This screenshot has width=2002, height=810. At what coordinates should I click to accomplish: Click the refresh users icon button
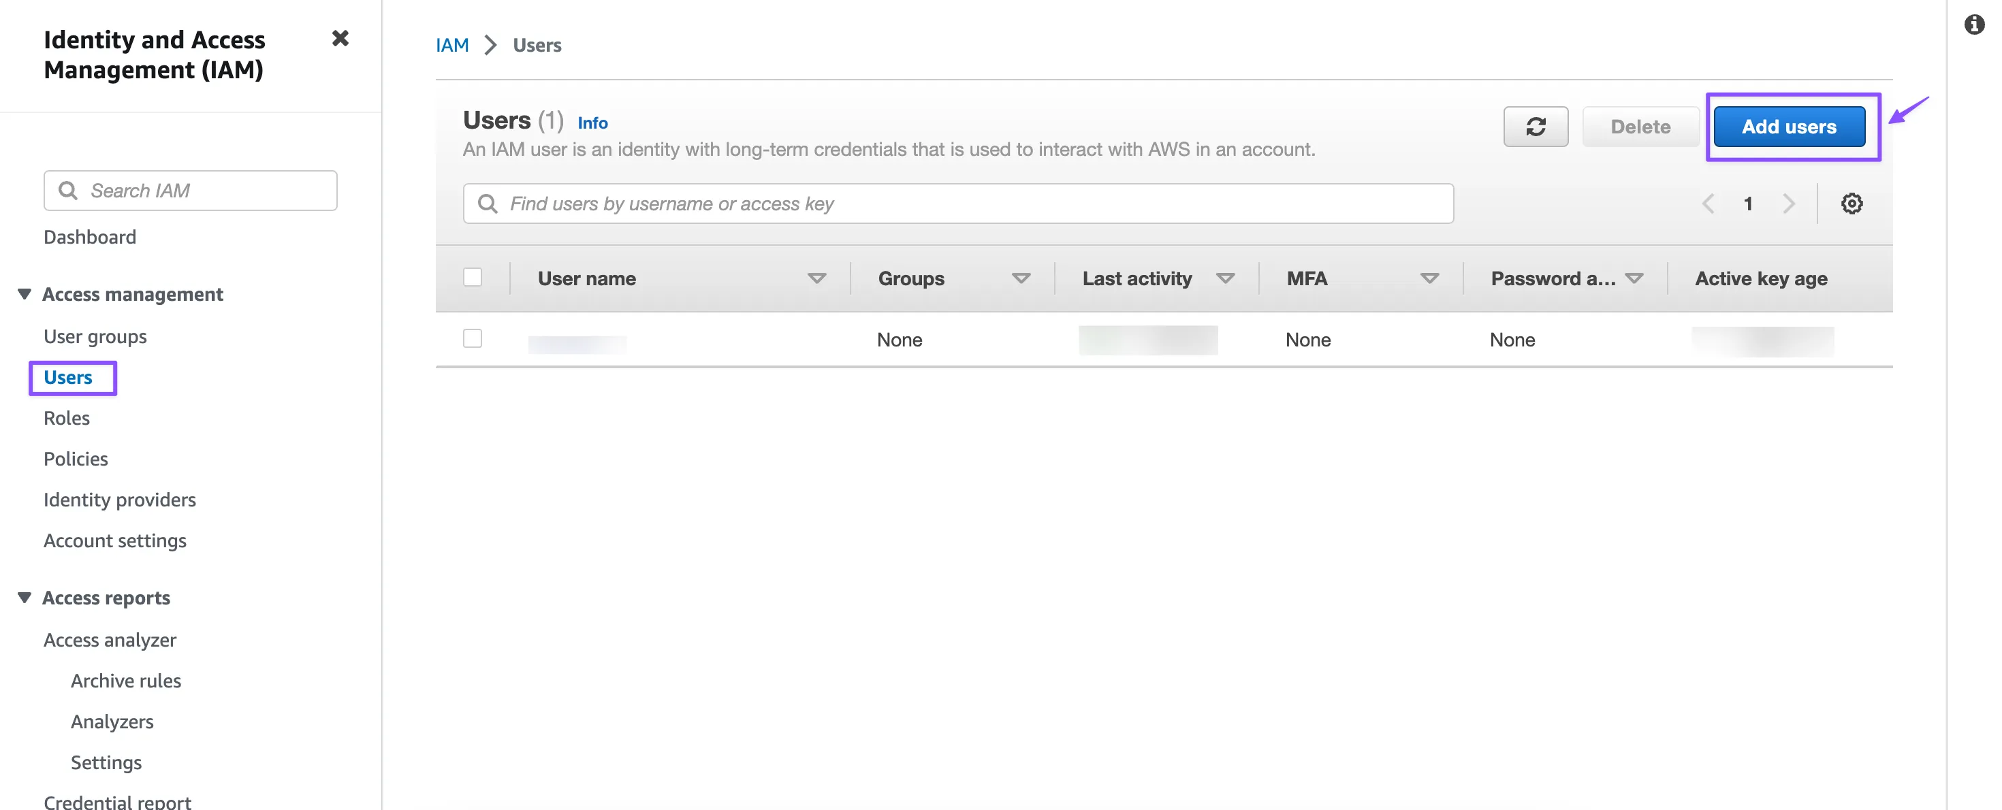point(1535,127)
